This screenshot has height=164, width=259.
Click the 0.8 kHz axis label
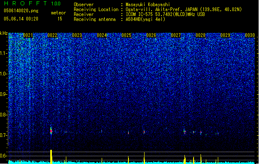(x=4, y=115)
